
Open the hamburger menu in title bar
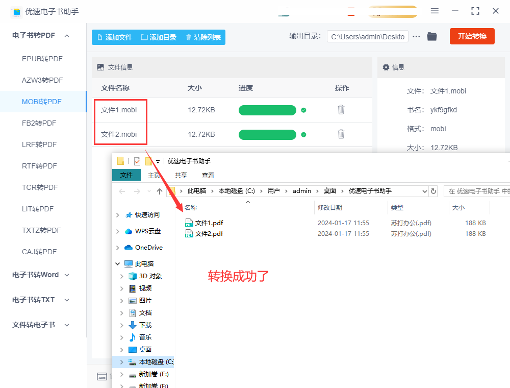[x=435, y=11]
